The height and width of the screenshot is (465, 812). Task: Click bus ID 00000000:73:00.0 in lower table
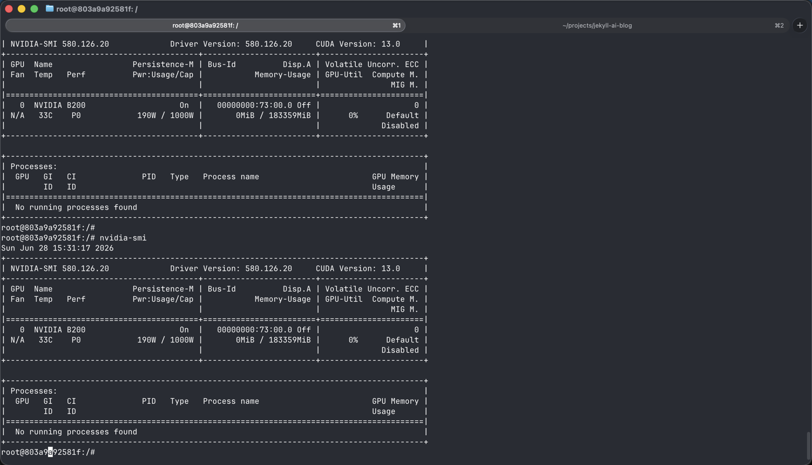click(x=255, y=330)
